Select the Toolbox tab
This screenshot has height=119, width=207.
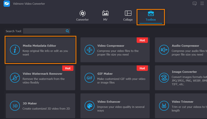[x=151, y=16]
